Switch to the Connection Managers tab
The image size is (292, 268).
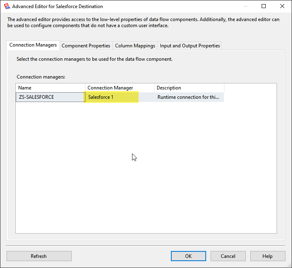point(33,45)
